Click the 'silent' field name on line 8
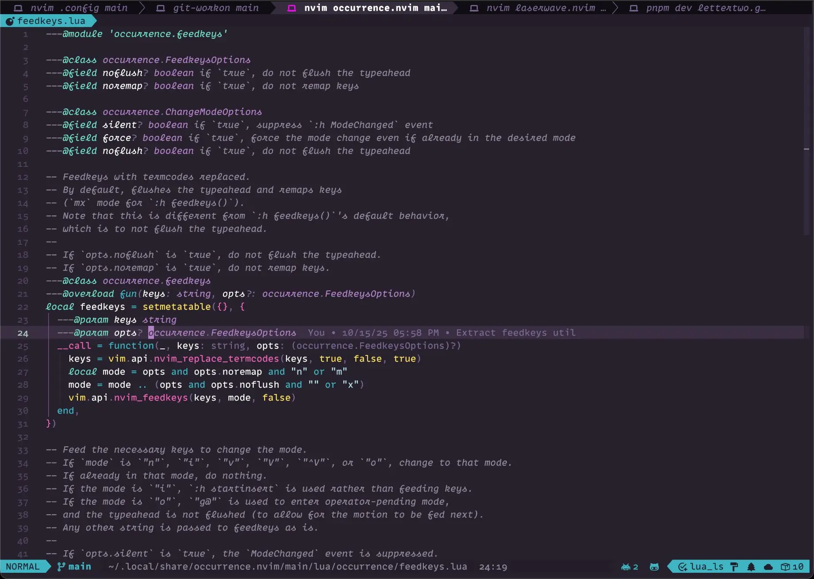814x579 pixels. point(119,125)
